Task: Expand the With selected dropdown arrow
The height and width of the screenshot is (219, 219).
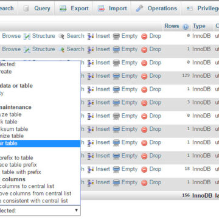Action: [x=76, y=210]
